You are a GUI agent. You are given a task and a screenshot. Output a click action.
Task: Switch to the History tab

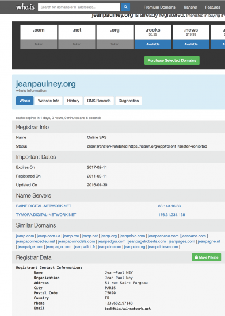point(73,101)
